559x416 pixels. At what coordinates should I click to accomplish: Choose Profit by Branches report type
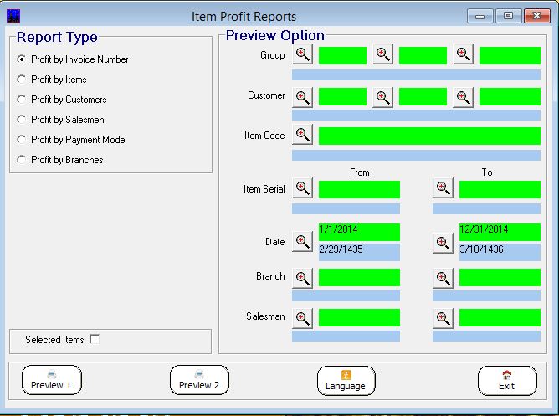pyautogui.click(x=22, y=160)
